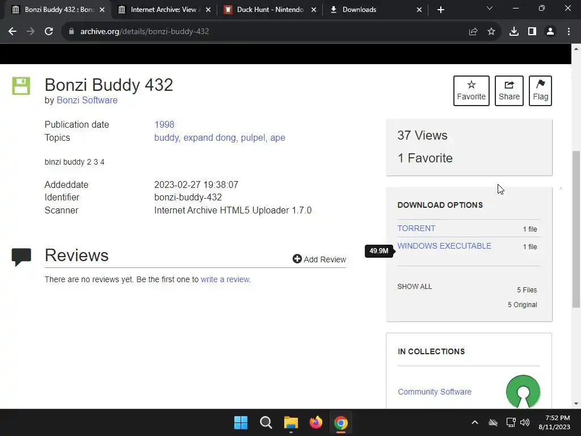The image size is (581, 436).
Task: Follow the write a review link
Action: tap(225, 279)
